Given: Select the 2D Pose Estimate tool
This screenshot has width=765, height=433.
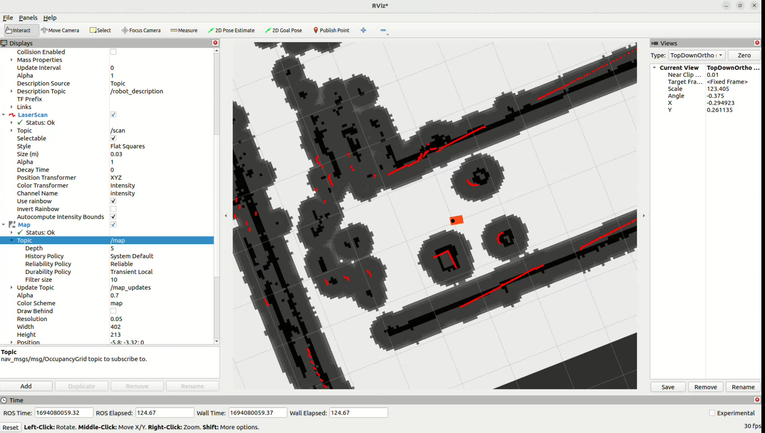Looking at the screenshot, I should pyautogui.click(x=231, y=30).
